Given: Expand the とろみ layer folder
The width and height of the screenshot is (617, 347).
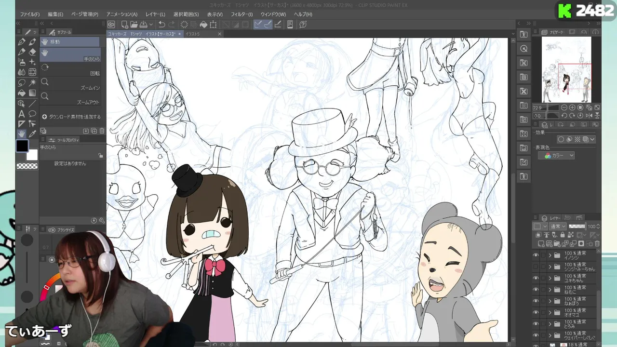Looking at the screenshot, I should click(x=550, y=324).
